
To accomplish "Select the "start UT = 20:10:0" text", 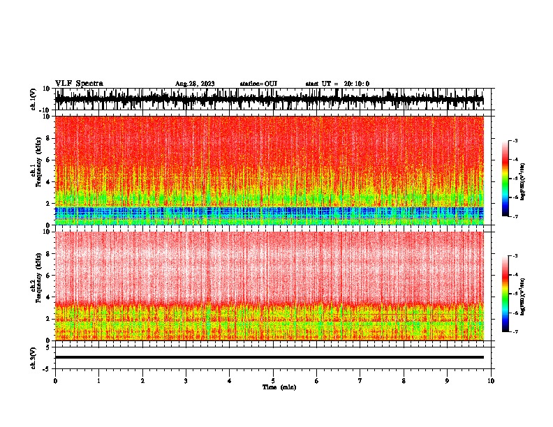I will click(x=337, y=84).
